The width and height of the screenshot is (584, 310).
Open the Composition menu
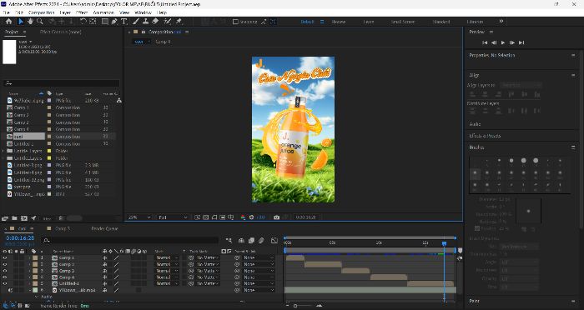coord(41,12)
